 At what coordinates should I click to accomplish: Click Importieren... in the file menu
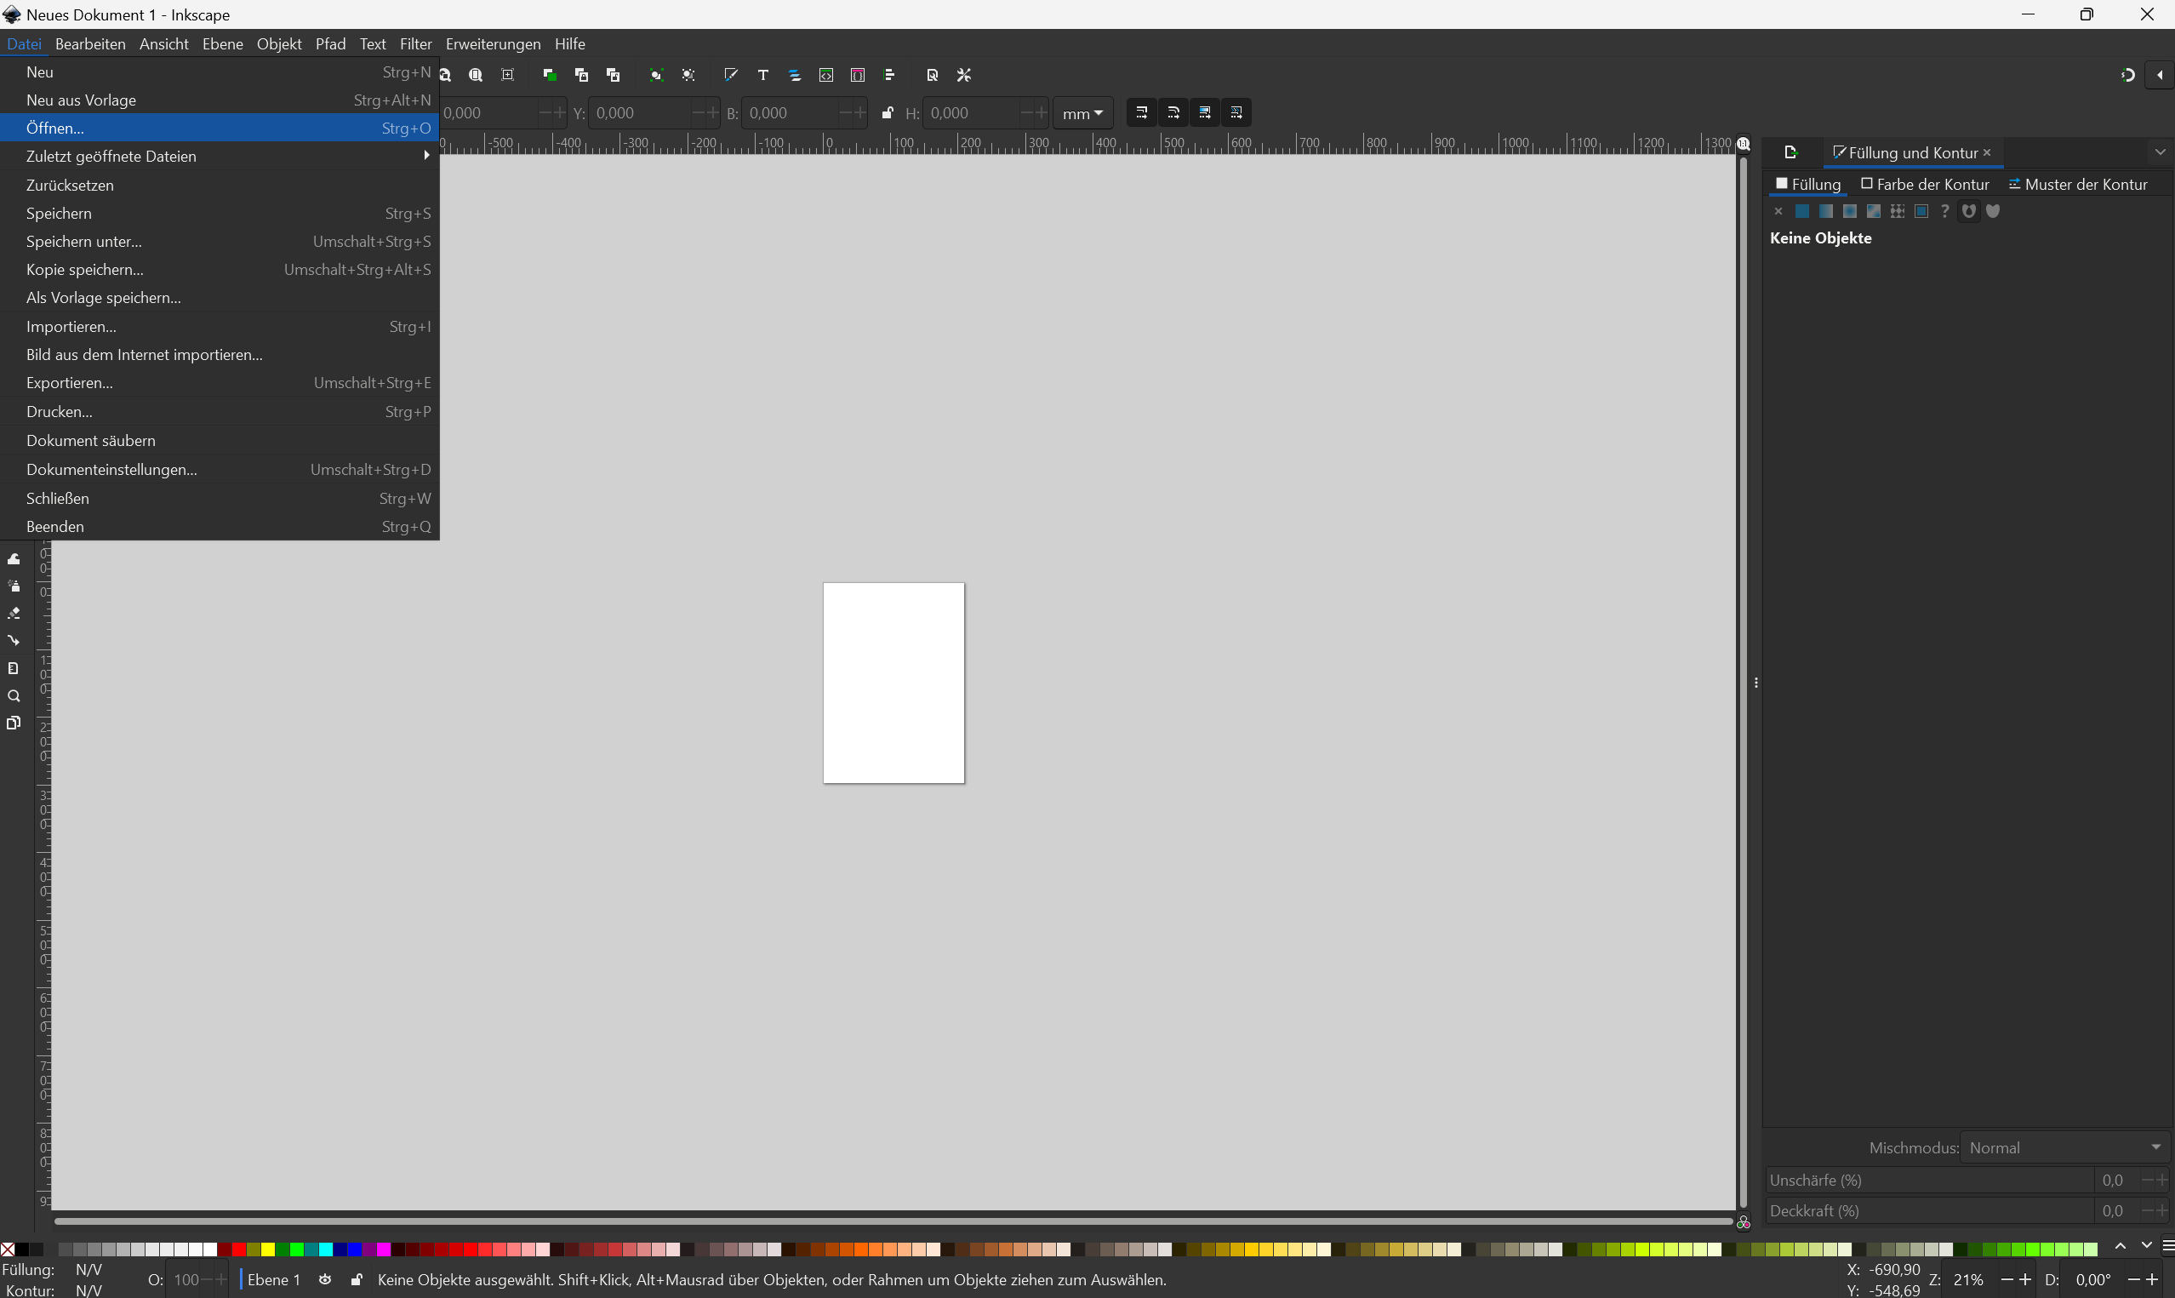click(71, 326)
